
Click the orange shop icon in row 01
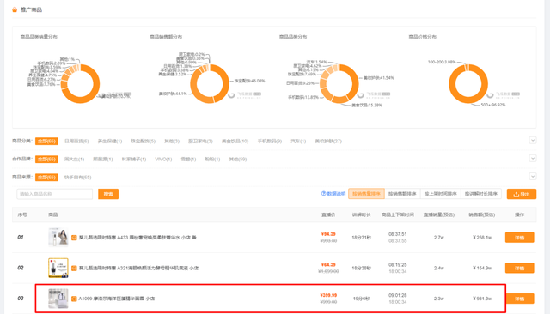coord(74,238)
